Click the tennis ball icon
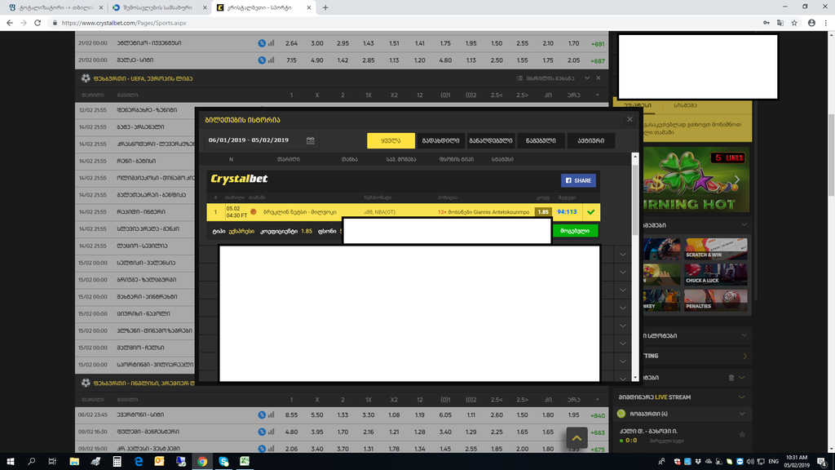 [621, 414]
